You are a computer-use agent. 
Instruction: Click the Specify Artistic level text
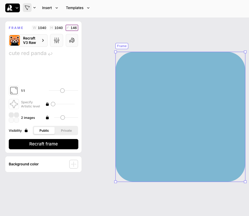[30, 104]
